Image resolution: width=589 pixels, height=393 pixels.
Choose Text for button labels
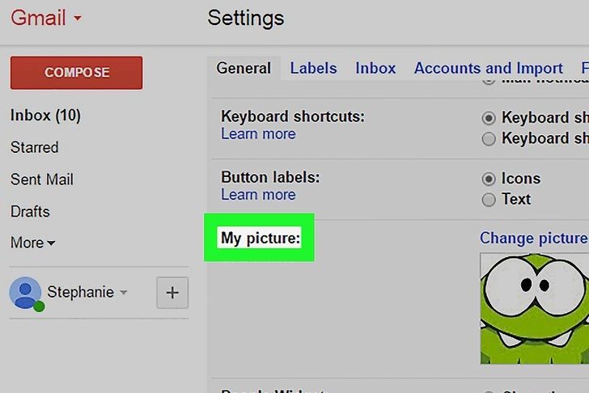tap(489, 200)
